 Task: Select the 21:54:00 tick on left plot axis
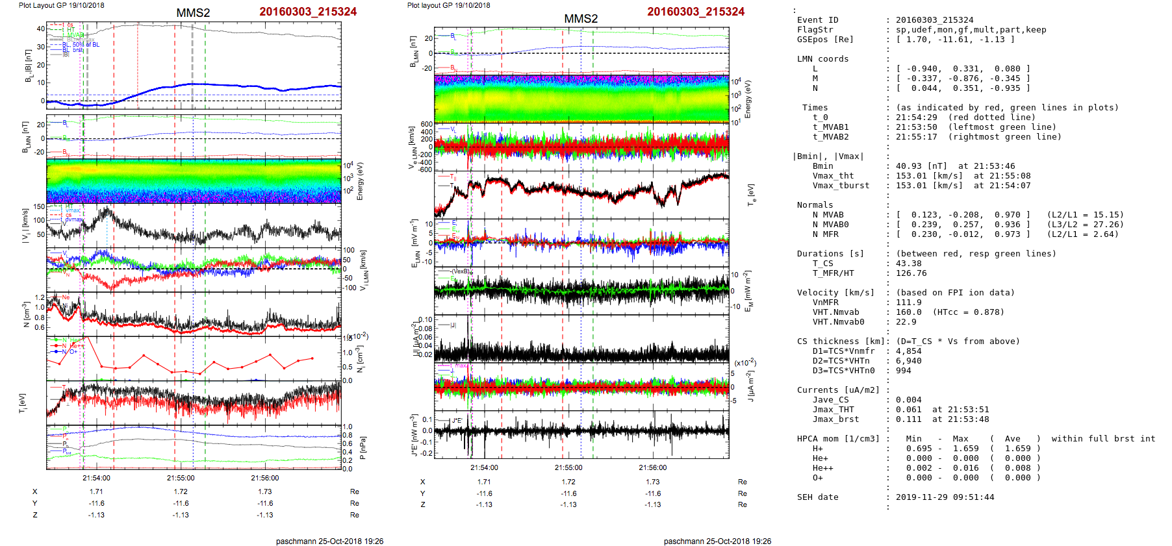(96, 478)
